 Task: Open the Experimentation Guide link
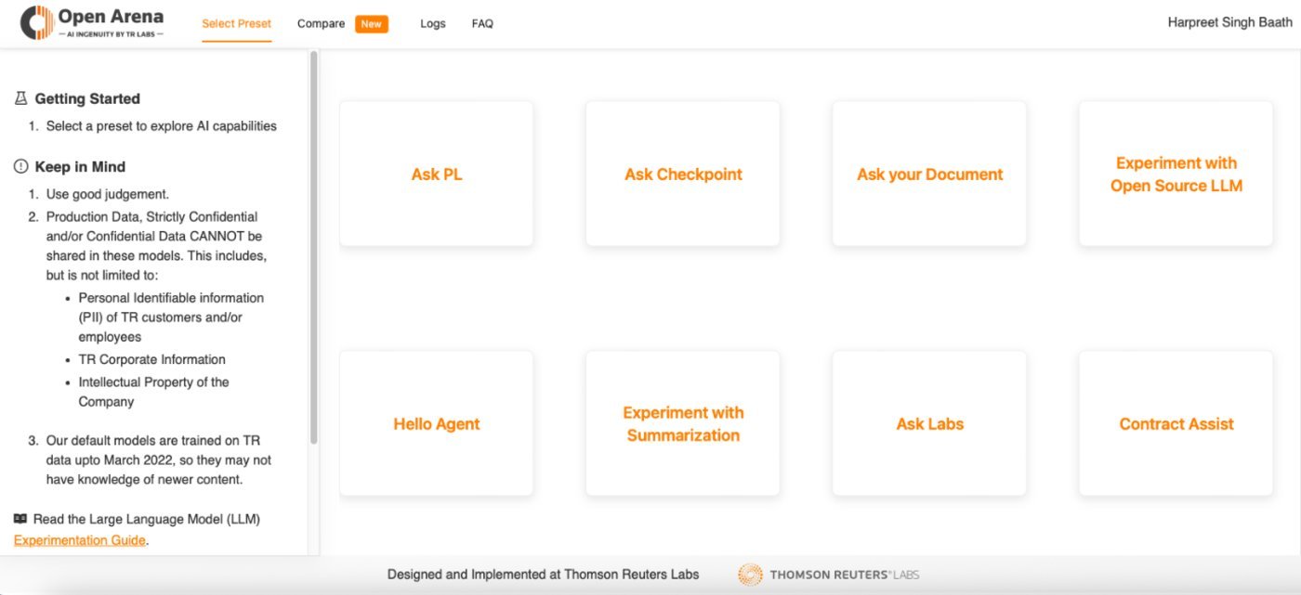80,540
